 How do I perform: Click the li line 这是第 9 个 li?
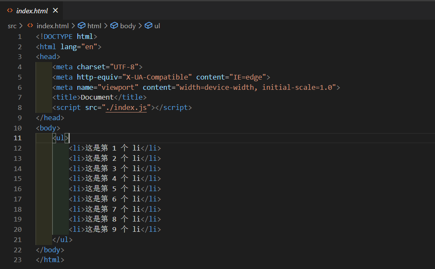point(115,229)
